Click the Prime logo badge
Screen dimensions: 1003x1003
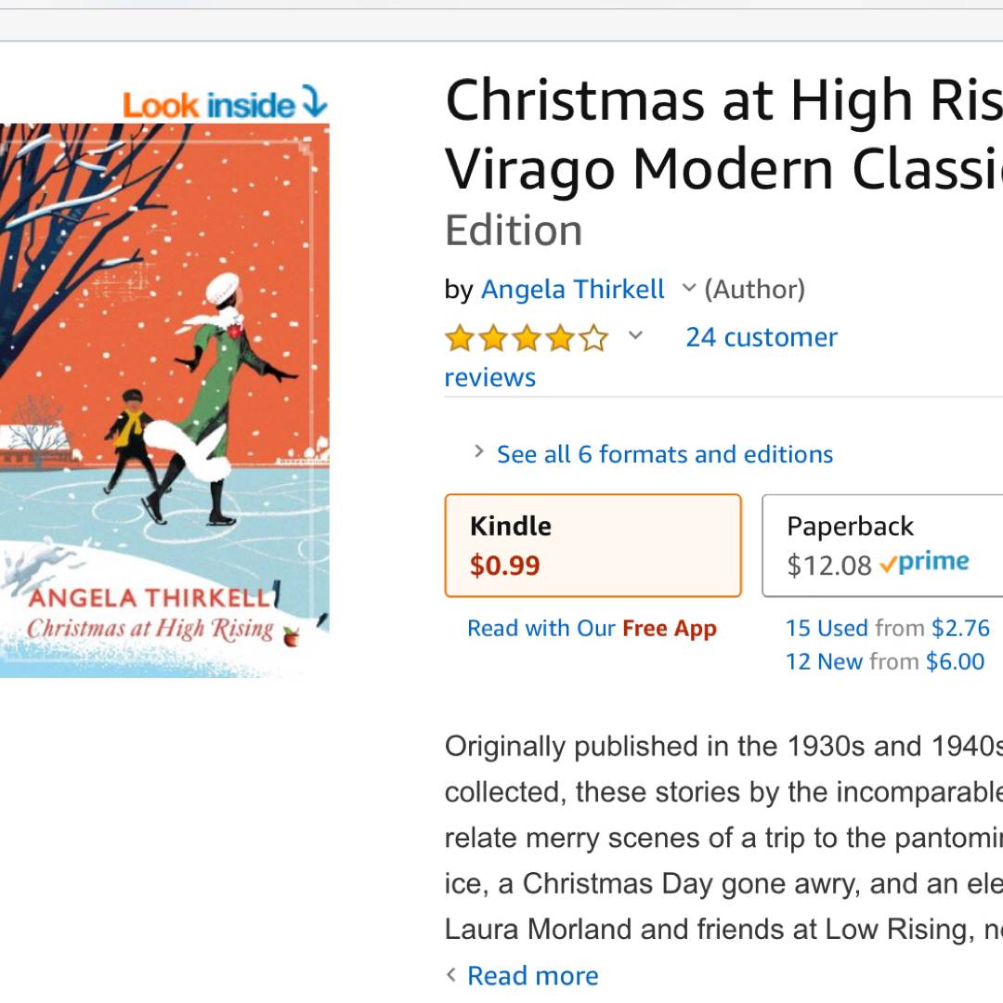[924, 563]
